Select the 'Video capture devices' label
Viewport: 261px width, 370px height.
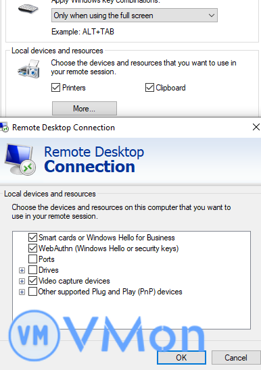coord(74,281)
